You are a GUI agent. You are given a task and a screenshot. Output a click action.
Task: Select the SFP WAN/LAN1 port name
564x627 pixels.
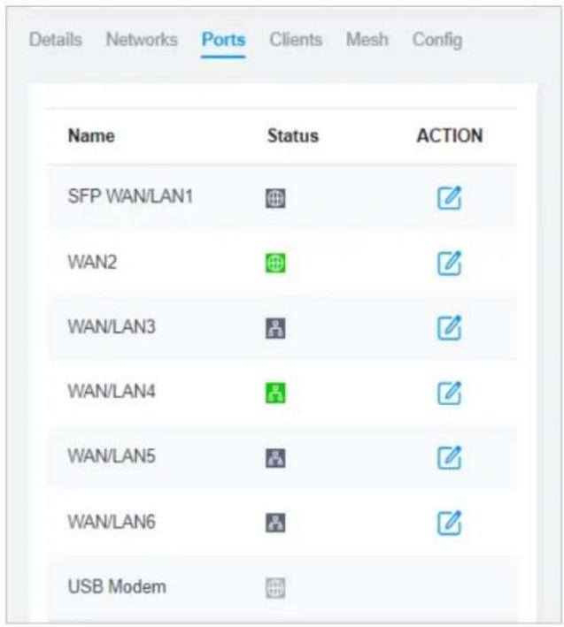(130, 196)
